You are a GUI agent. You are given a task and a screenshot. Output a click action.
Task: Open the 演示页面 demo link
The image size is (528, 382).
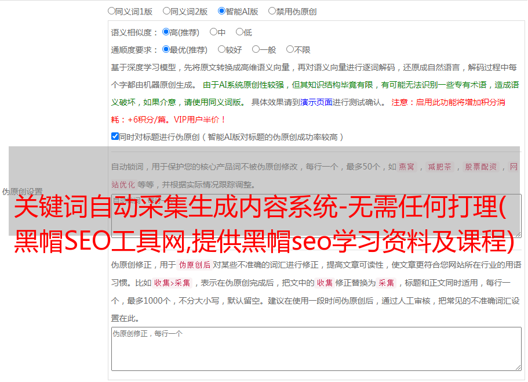(x=316, y=102)
